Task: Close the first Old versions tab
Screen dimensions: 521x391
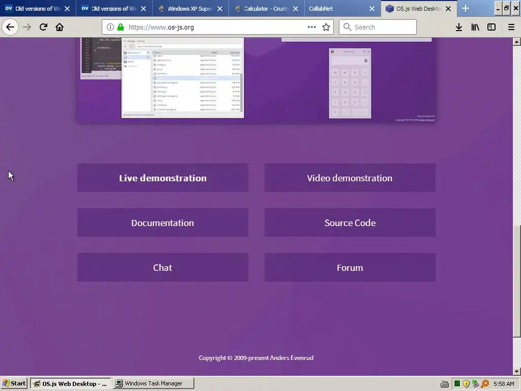Action: (67, 9)
